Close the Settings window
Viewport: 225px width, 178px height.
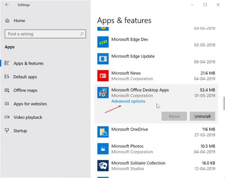click(x=218, y=5)
